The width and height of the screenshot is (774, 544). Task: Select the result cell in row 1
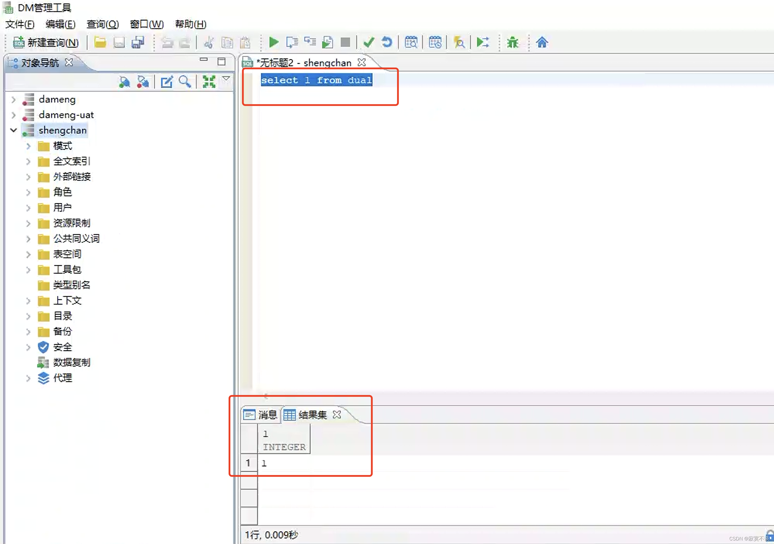tap(285, 463)
